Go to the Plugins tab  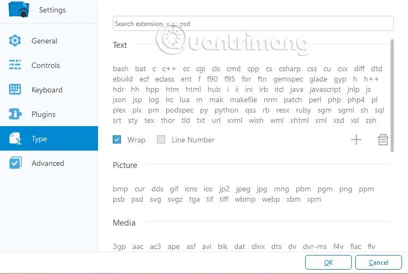pyautogui.click(x=49, y=114)
